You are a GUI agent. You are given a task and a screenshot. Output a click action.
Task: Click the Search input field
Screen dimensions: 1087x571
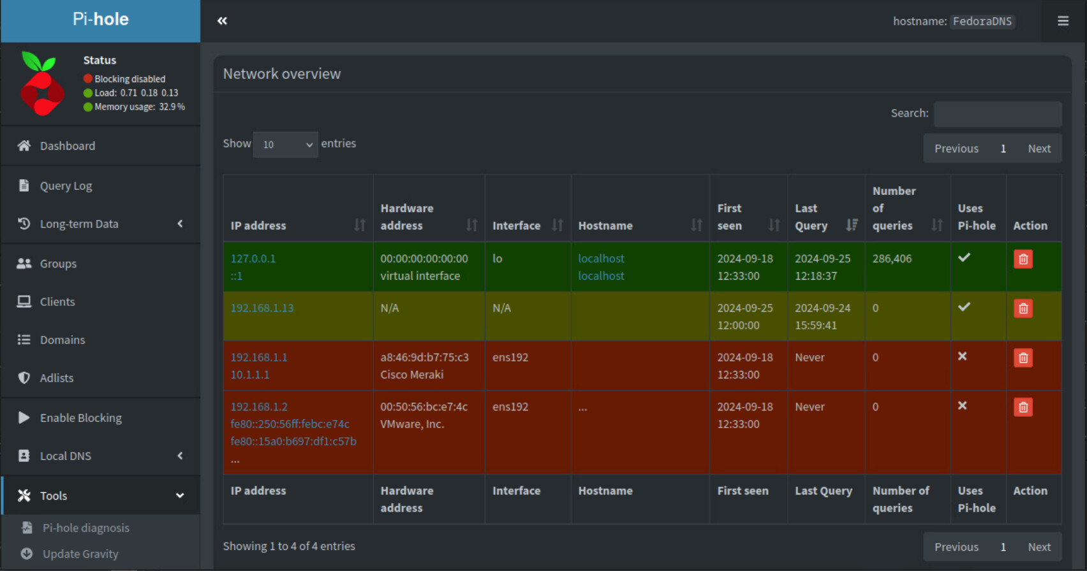click(997, 114)
